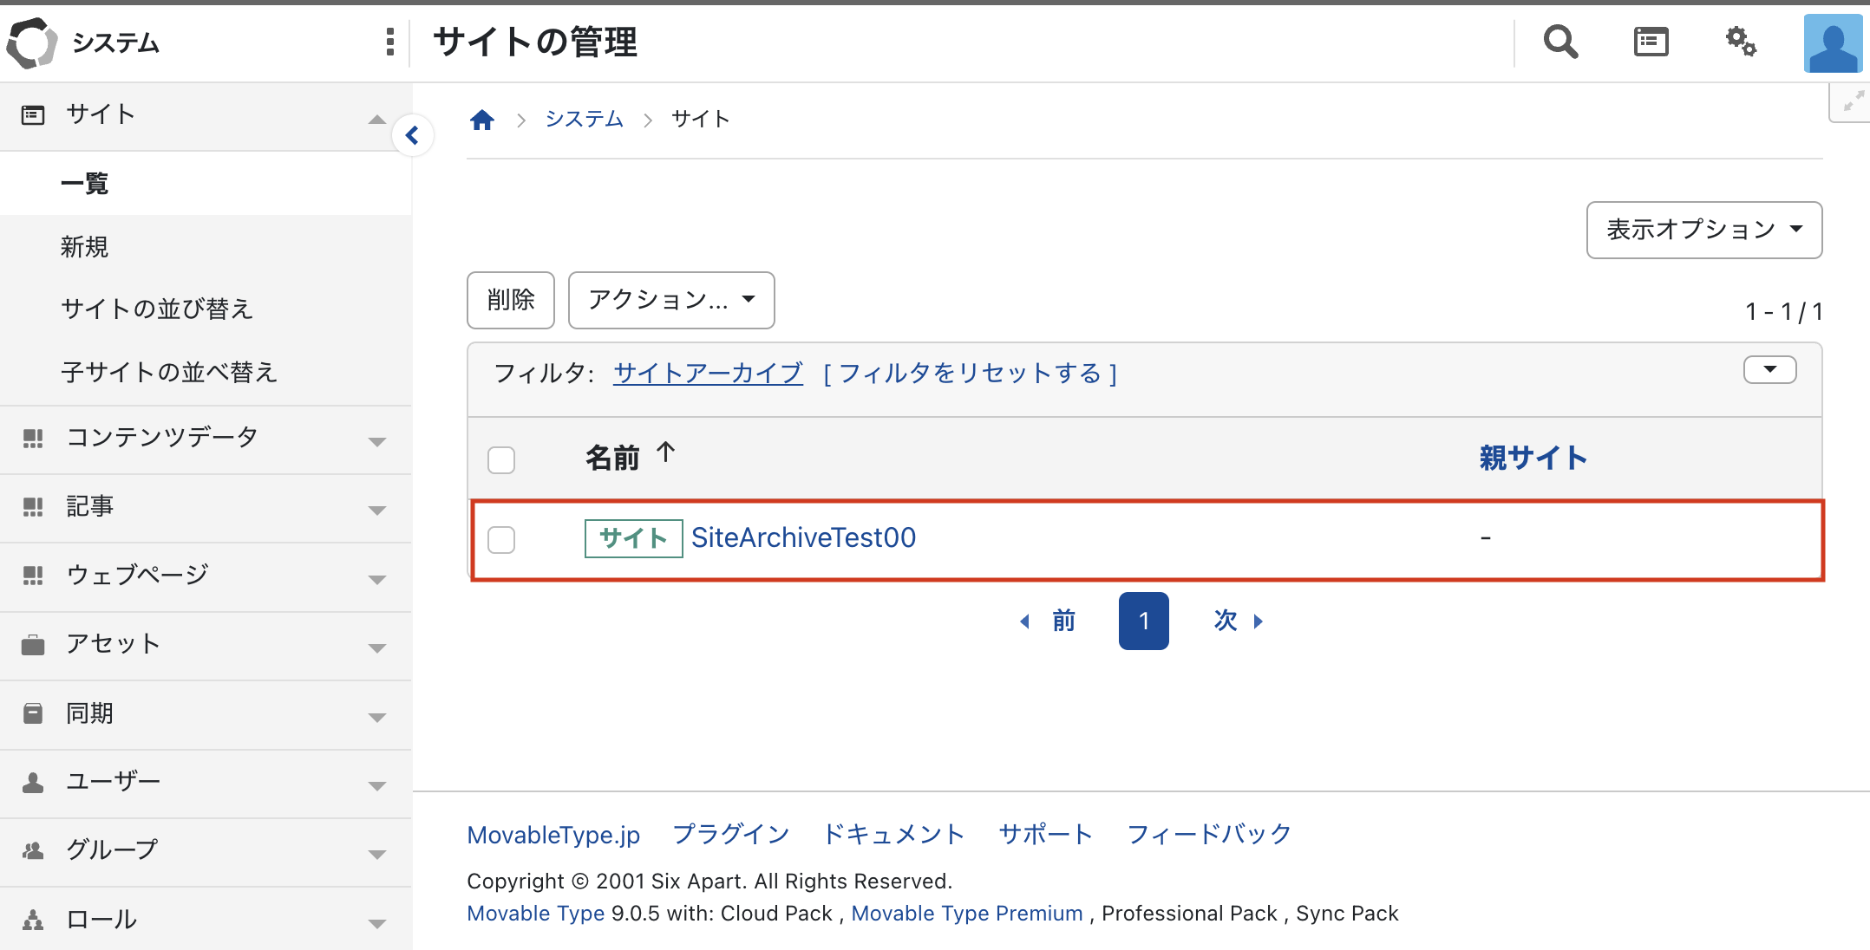Viewport: 1870px width, 950px height.
Task: Click the settings gear icon
Action: click(x=1741, y=41)
